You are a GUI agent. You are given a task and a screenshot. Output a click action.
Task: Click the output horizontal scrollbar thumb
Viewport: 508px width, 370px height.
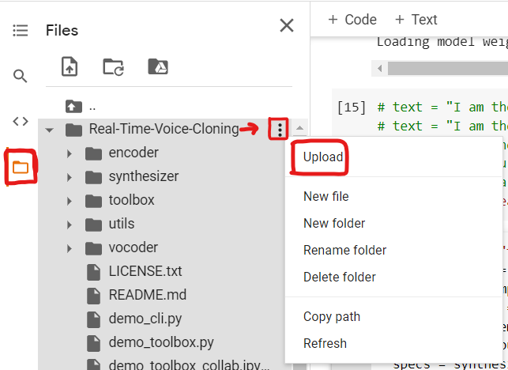(448, 69)
